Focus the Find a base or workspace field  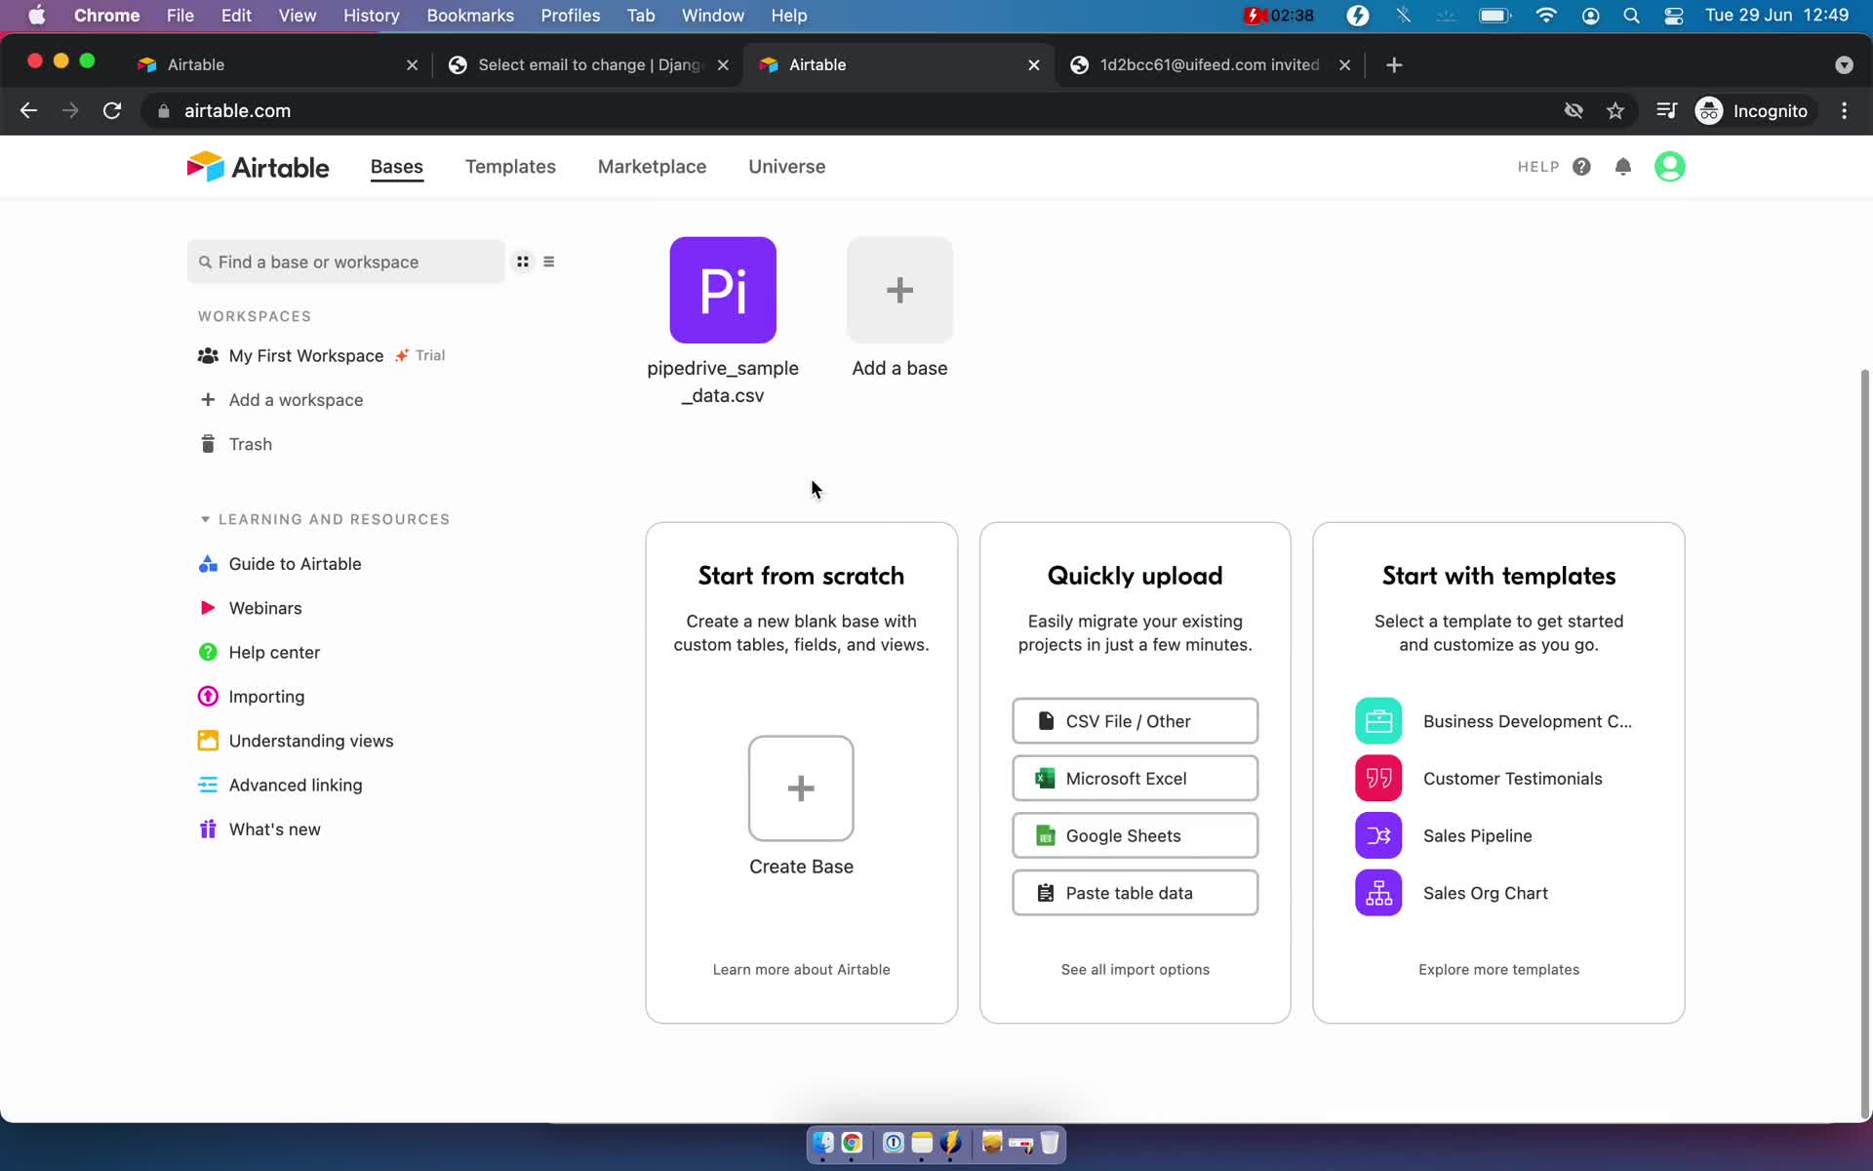click(345, 262)
